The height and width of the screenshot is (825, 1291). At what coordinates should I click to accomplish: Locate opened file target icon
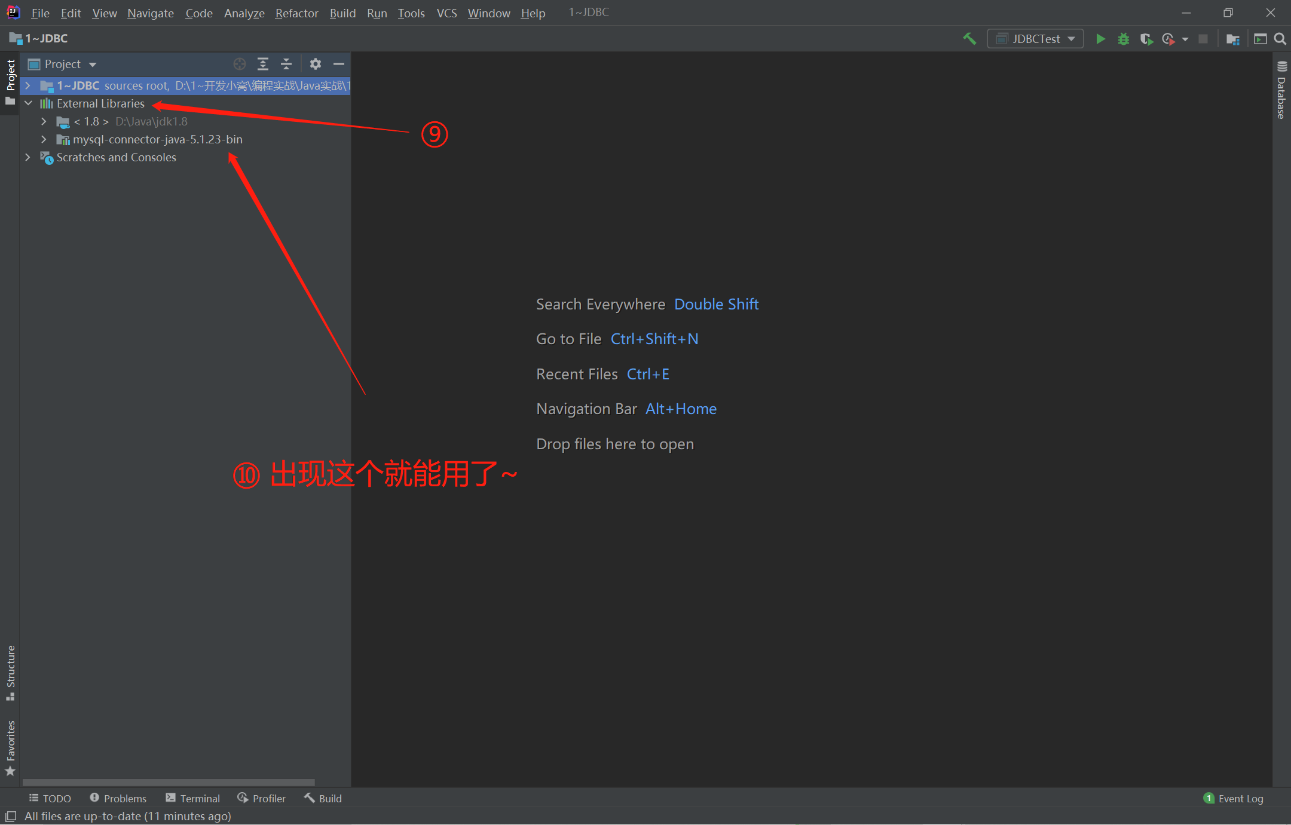(x=240, y=64)
